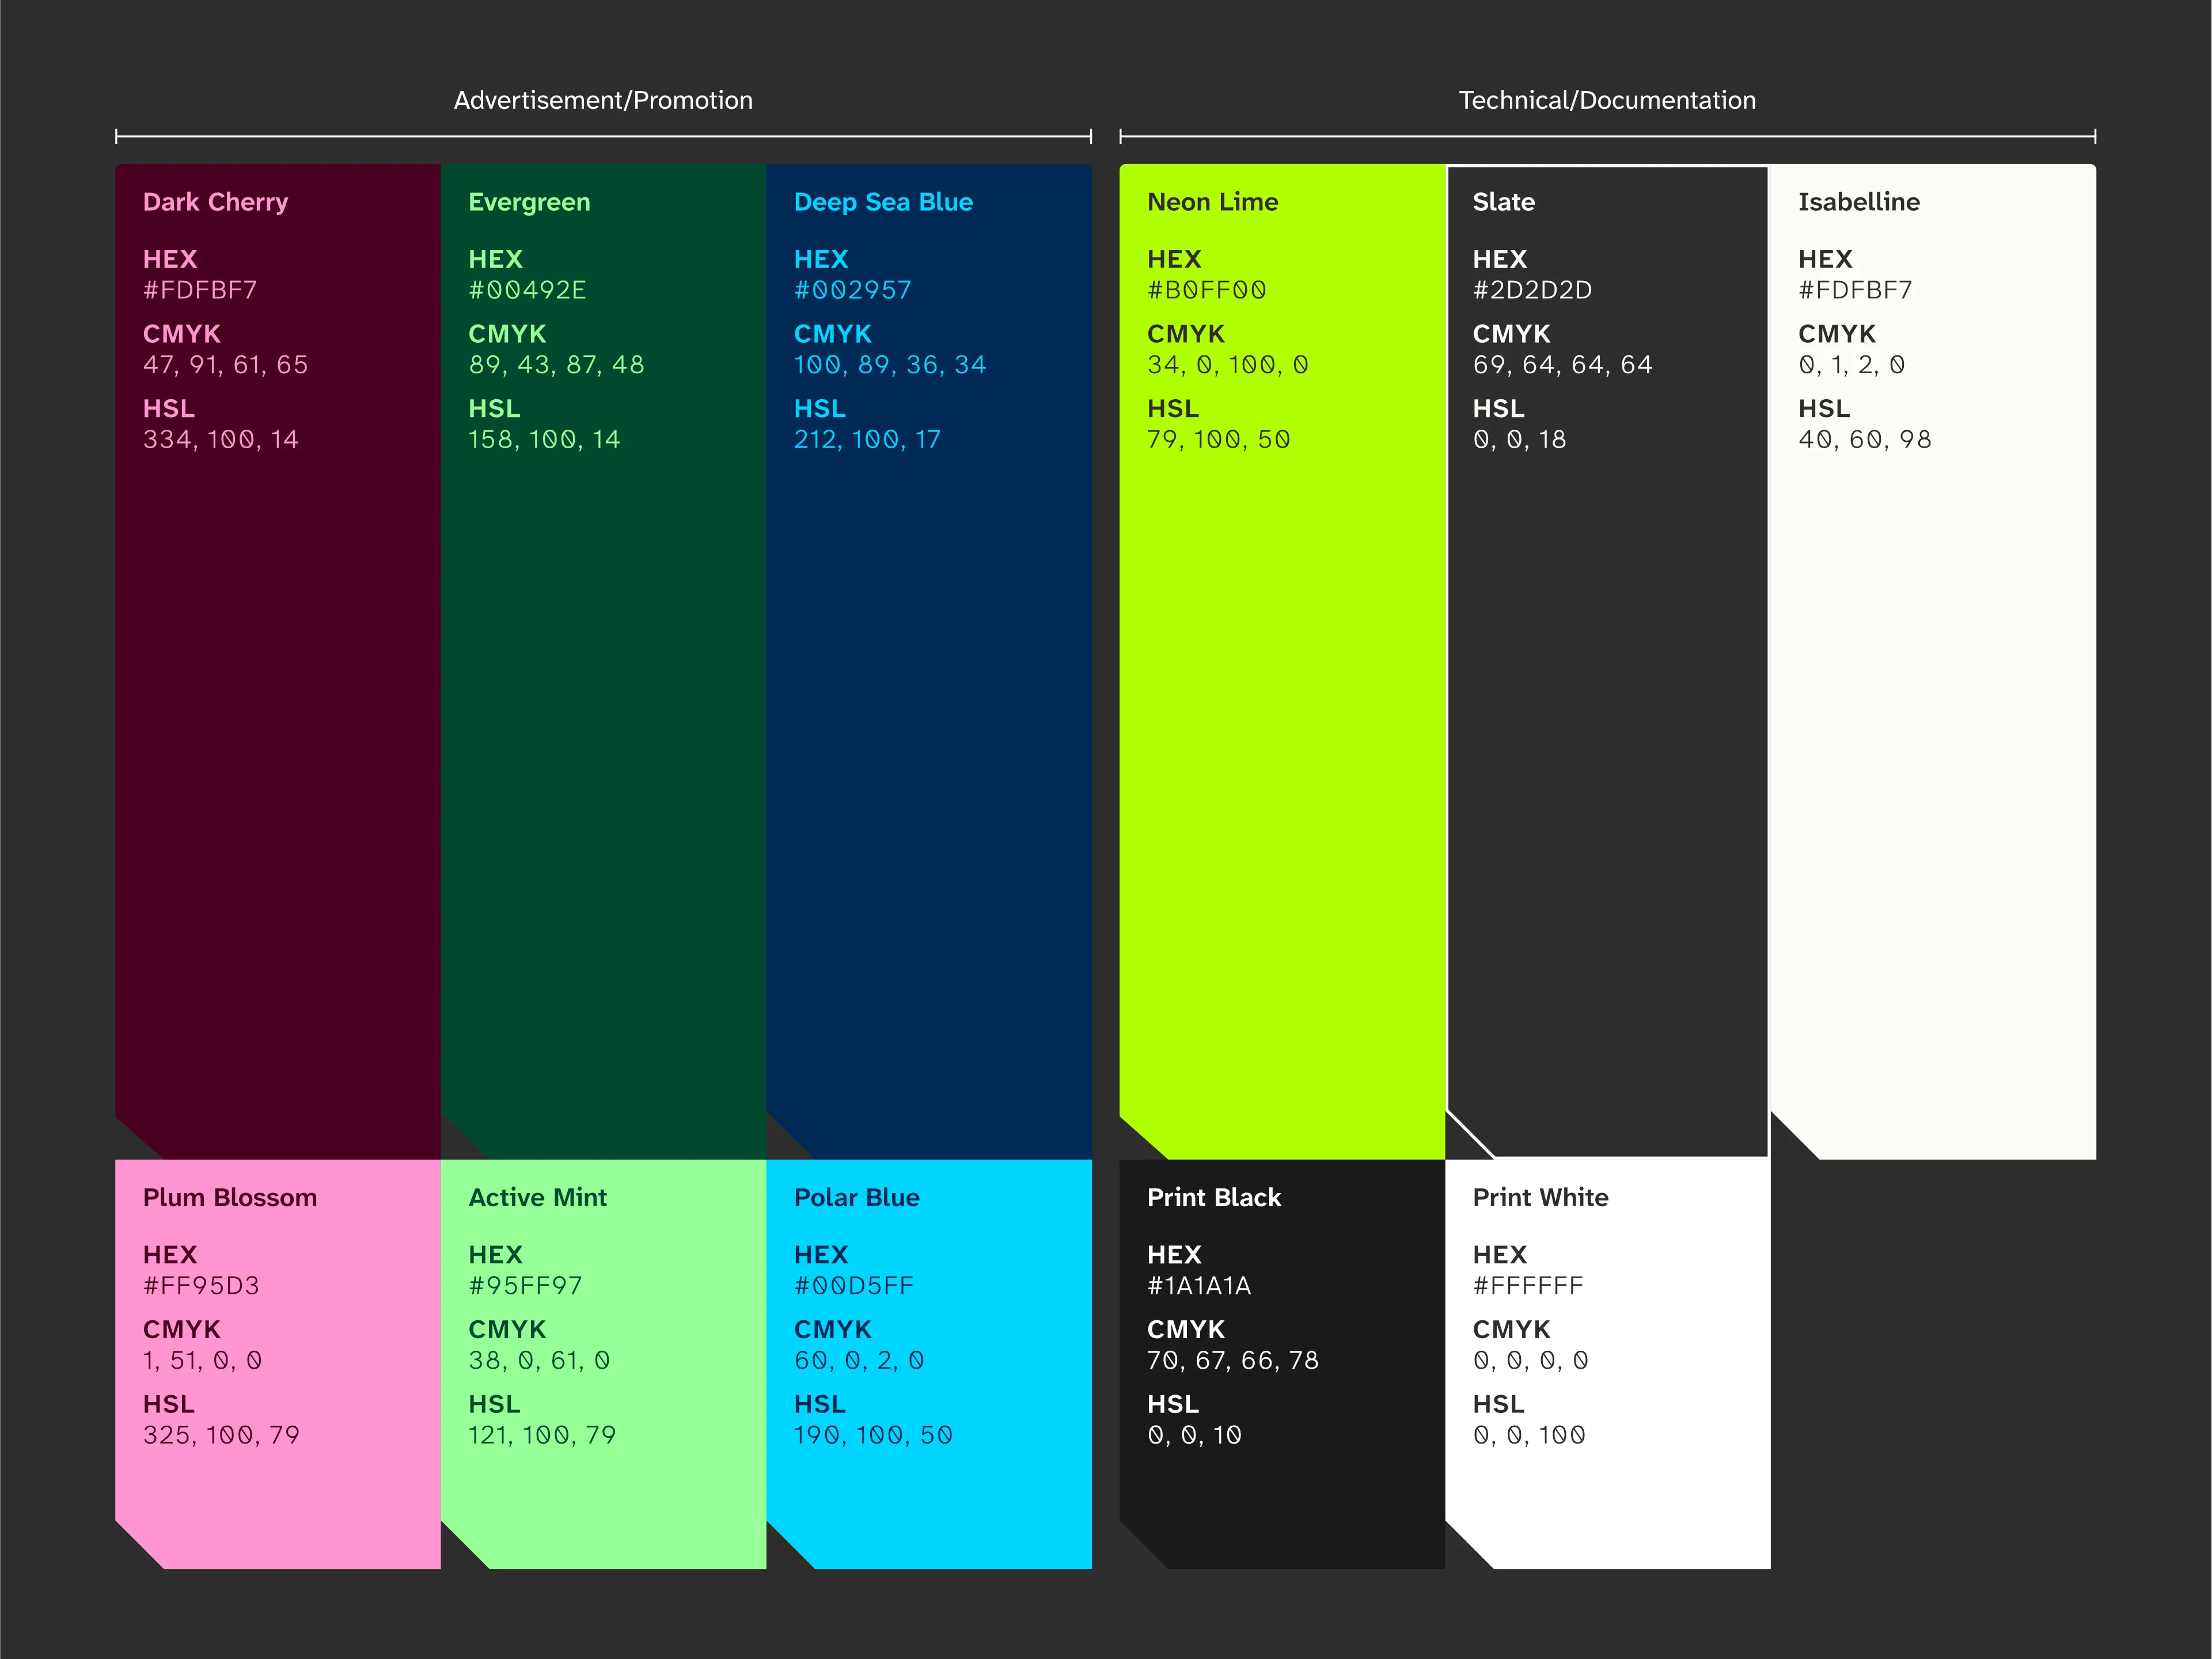This screenshot has width=2212, height=1659.
Task: Click the HEX label under Neon Lime
Action: (1174, 259)
